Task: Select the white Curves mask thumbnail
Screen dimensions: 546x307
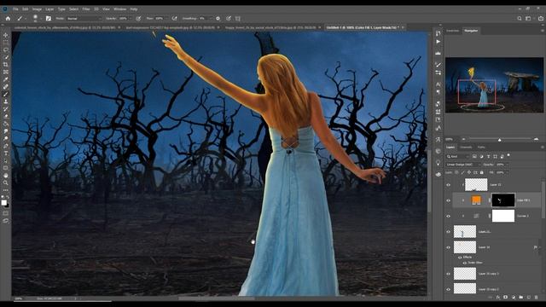Action: click(502, 216)
